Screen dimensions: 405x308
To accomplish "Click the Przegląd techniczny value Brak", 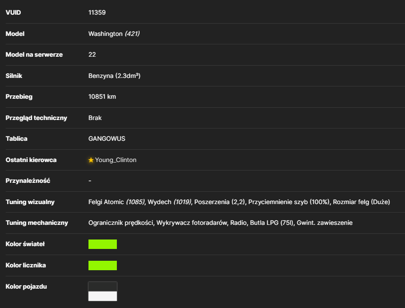I will tap(95, 118).
